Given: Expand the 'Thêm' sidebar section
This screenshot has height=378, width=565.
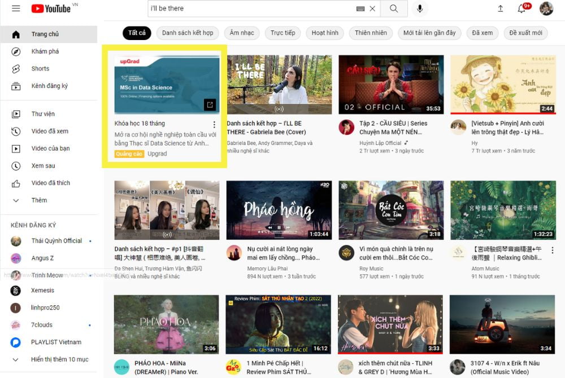Looking at the screenshot, I should 39,200.
